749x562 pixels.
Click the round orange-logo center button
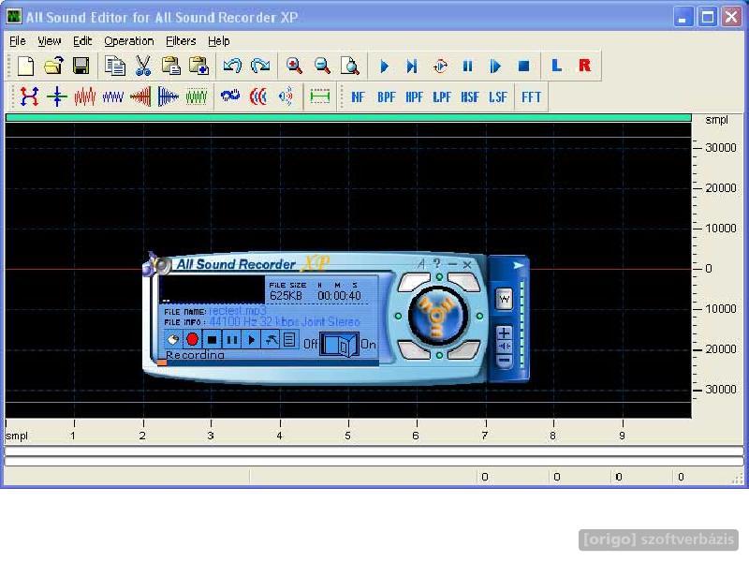[x=437, y=316]
